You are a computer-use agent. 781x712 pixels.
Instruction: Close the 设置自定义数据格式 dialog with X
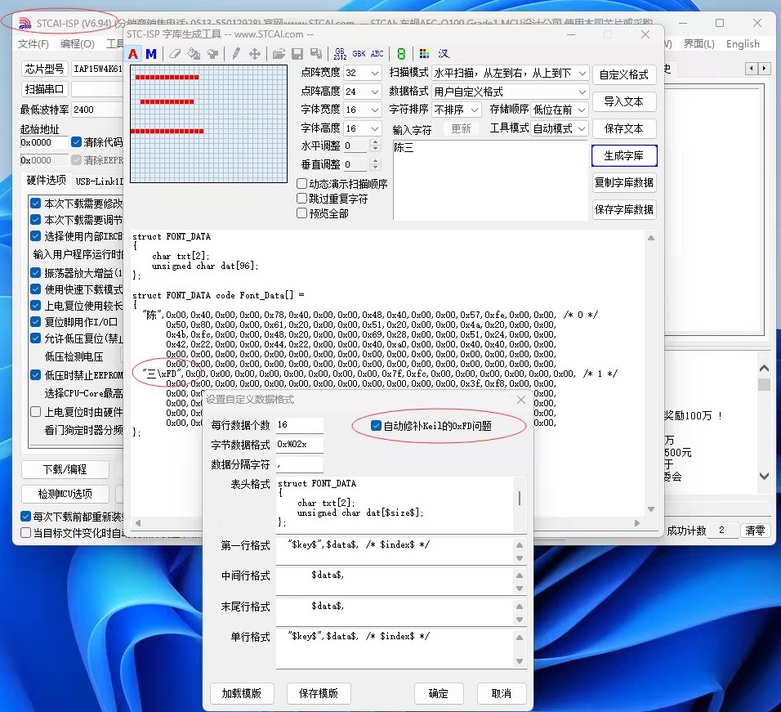coord(521,400)
